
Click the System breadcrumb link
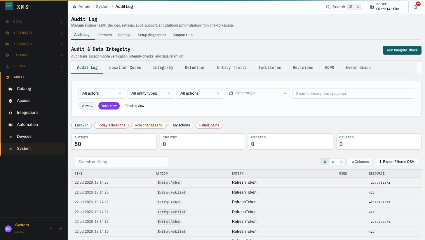coord(103,7)
